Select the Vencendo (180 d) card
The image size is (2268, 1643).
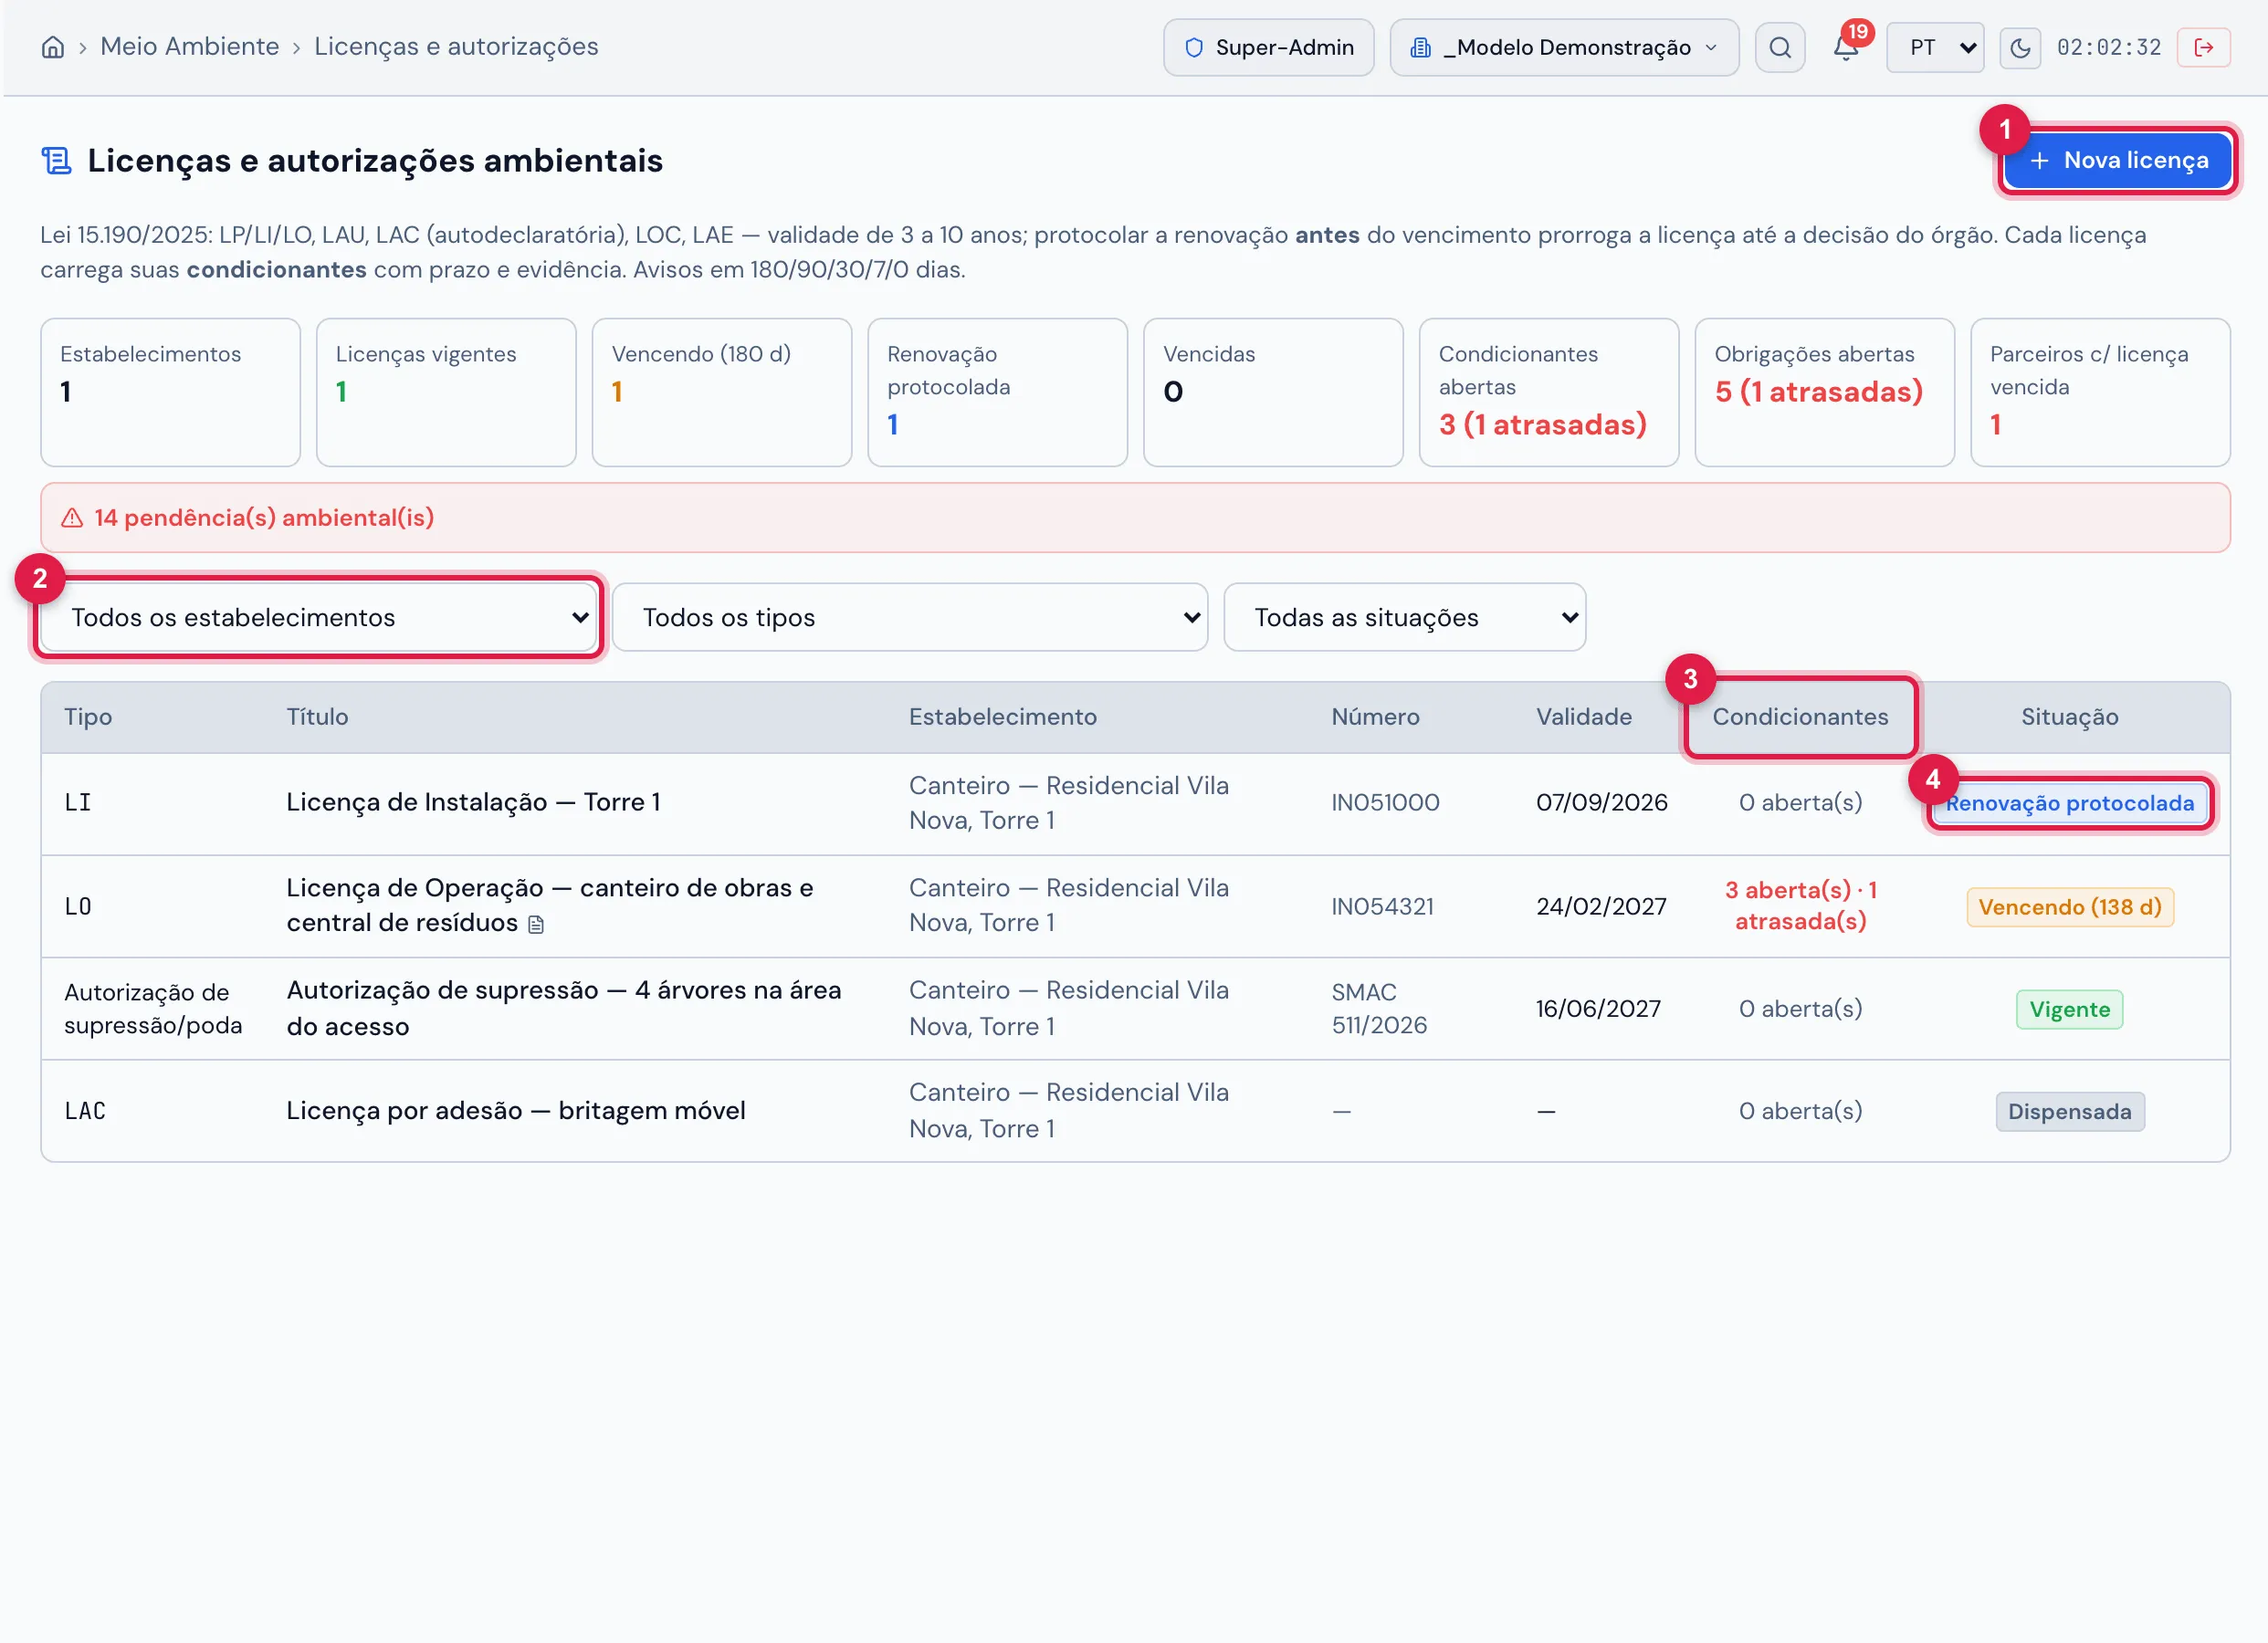coord(721,392)
